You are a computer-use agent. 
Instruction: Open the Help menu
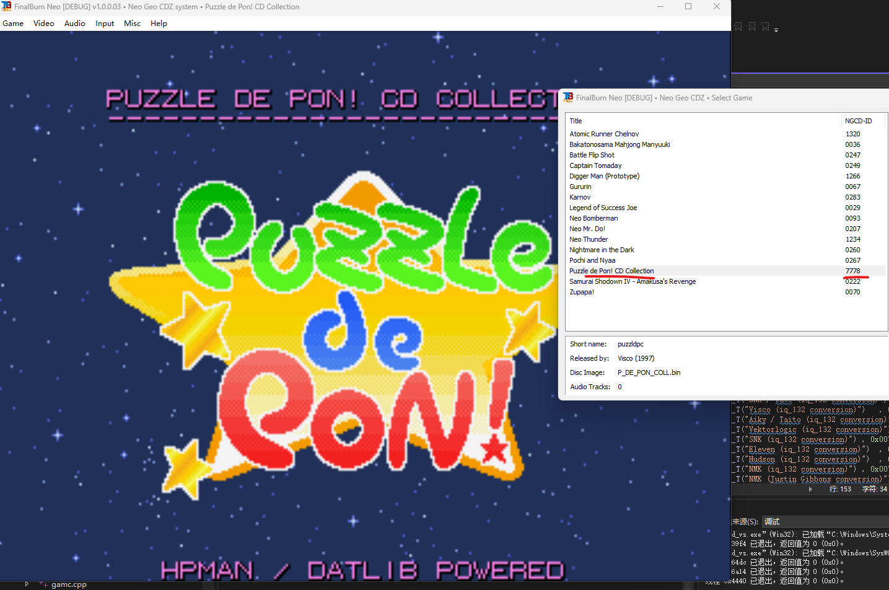(x=159, y=24)
